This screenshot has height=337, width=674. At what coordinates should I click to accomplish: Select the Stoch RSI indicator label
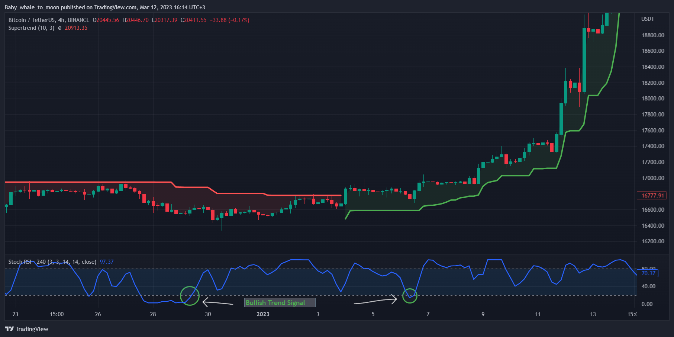[52, 262]
